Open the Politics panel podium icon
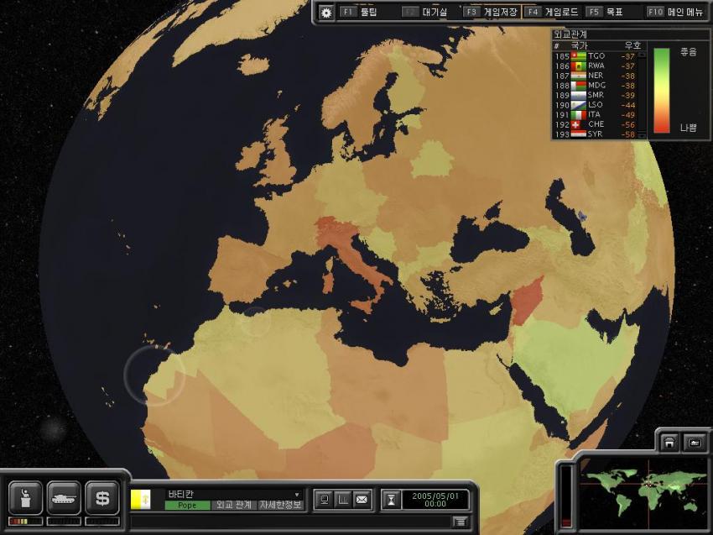Image resolution: width=713 pixels, height=535 pixels. 24,498
